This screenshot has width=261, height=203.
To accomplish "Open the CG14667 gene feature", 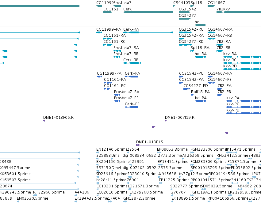I will point(211,6).
